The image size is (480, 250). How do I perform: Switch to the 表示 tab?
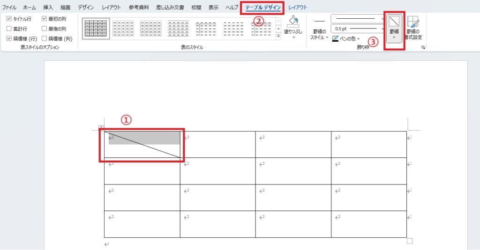(x=213, y=7)
